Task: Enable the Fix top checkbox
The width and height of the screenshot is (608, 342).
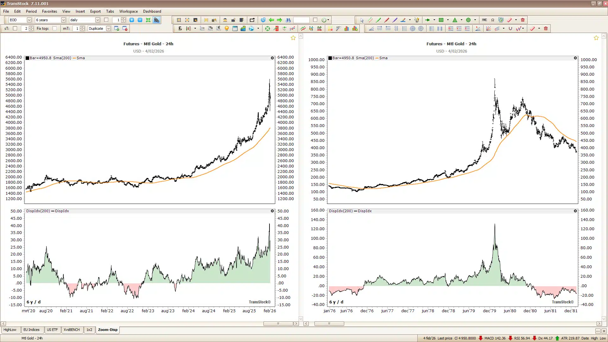Action: point(55,28)
